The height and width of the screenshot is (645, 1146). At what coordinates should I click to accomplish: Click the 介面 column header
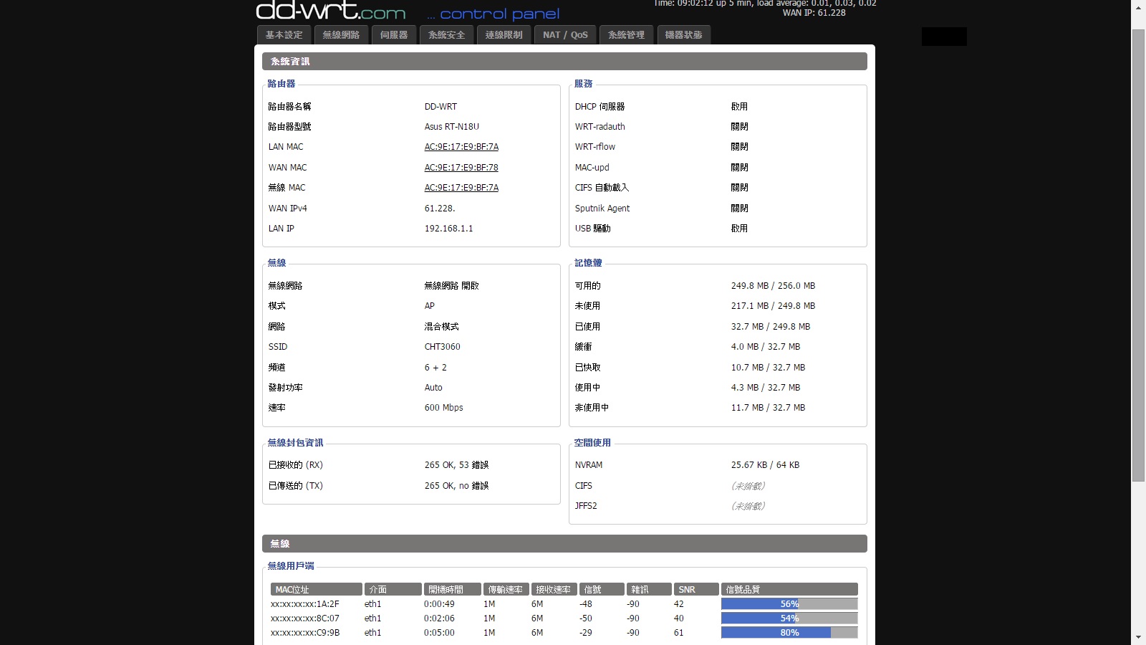393,590
